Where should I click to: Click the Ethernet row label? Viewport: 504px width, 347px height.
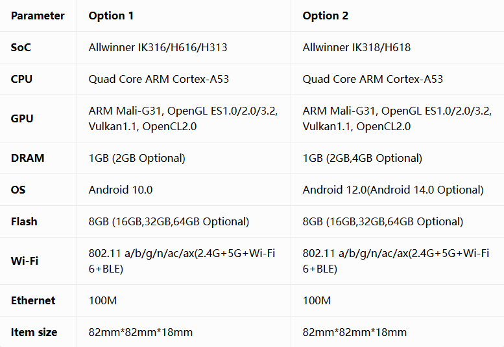click(33, 300)
